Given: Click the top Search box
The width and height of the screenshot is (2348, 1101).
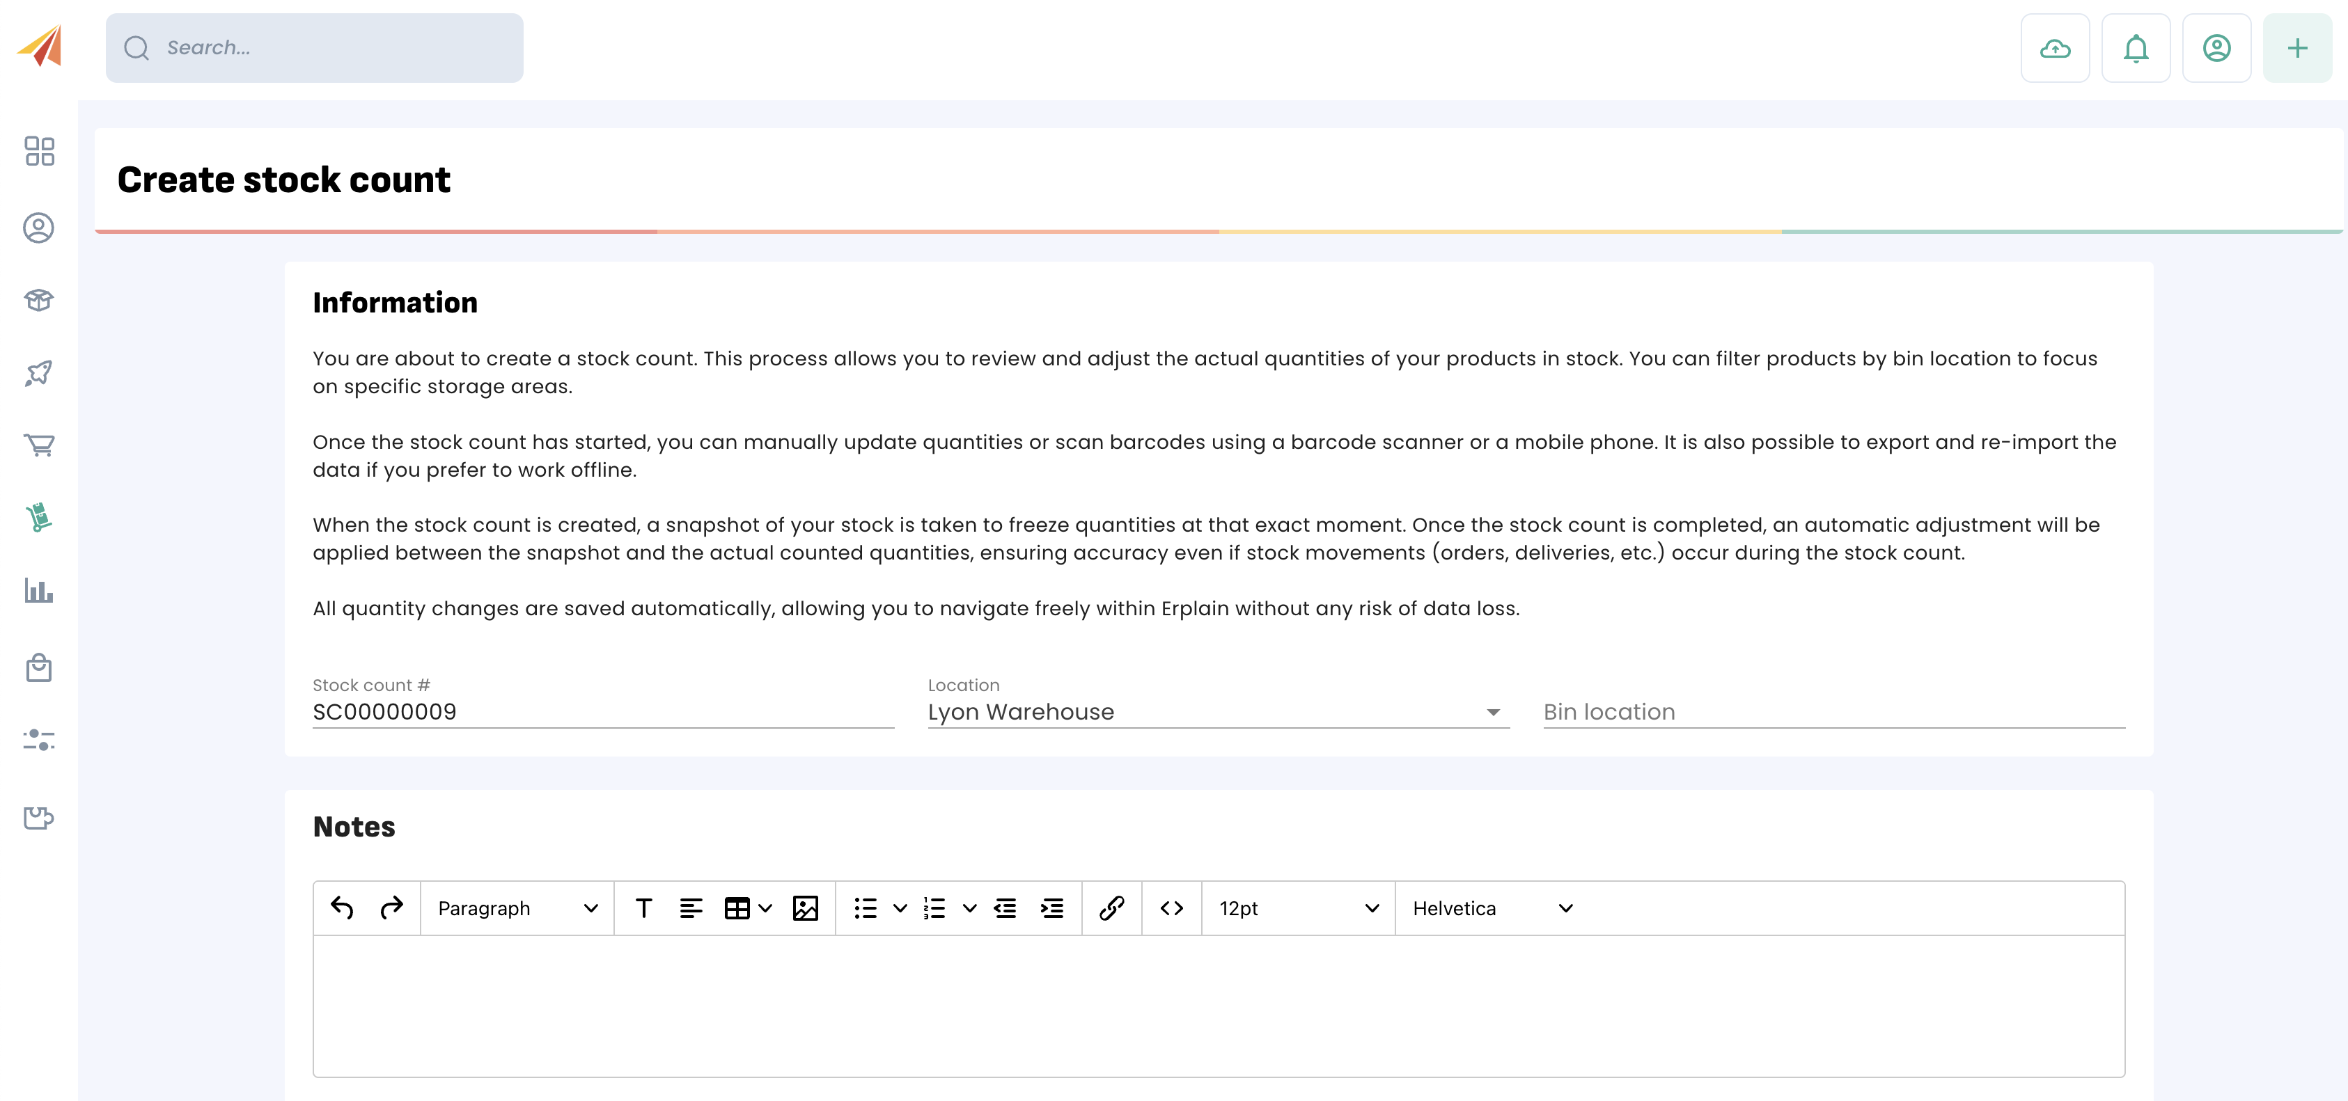Looking at the screenshot, I should tap(315, 48).
